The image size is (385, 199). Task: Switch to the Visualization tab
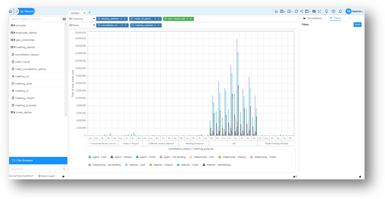[x=313, y=19]
